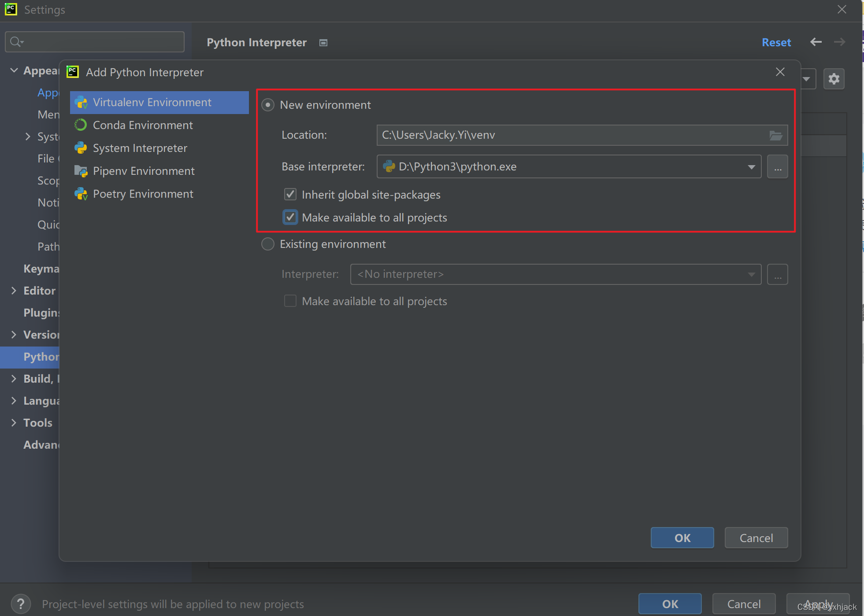Choose Pipenv Environment option
Screen dimensions: 864x616
[x=143, y=171]
